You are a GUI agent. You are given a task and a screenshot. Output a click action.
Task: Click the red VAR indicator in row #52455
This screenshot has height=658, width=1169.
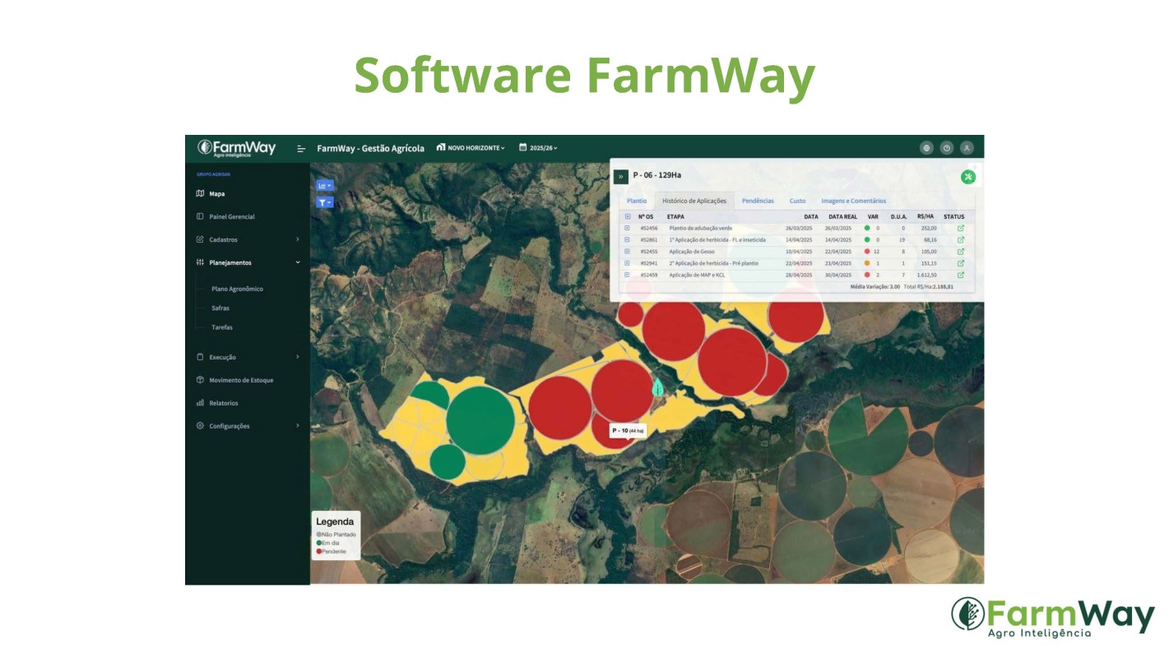(x=867, y=252)
